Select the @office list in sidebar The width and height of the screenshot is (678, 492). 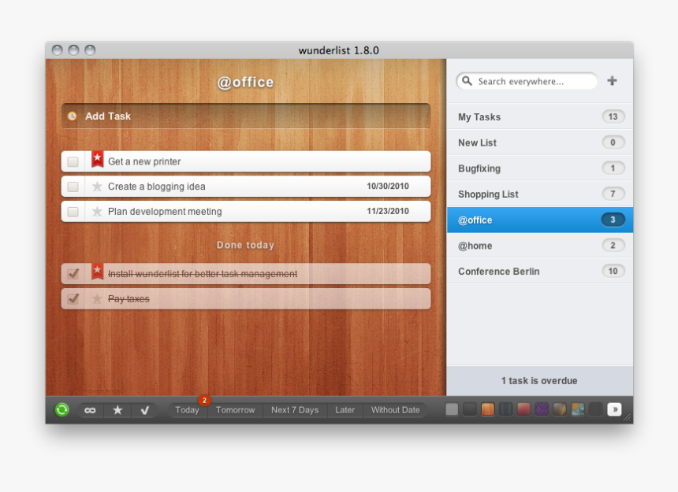pos(539,220)
